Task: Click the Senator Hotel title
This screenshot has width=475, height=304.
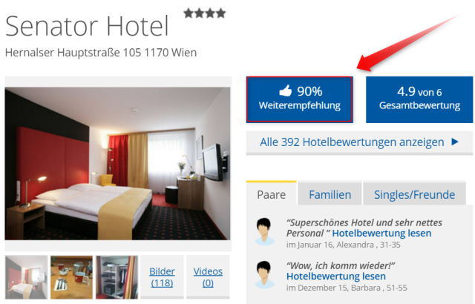Action: [x=87, y=26]
